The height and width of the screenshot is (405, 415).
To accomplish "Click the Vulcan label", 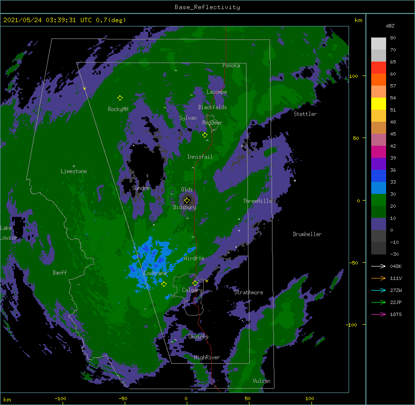I will coord(261,381).
